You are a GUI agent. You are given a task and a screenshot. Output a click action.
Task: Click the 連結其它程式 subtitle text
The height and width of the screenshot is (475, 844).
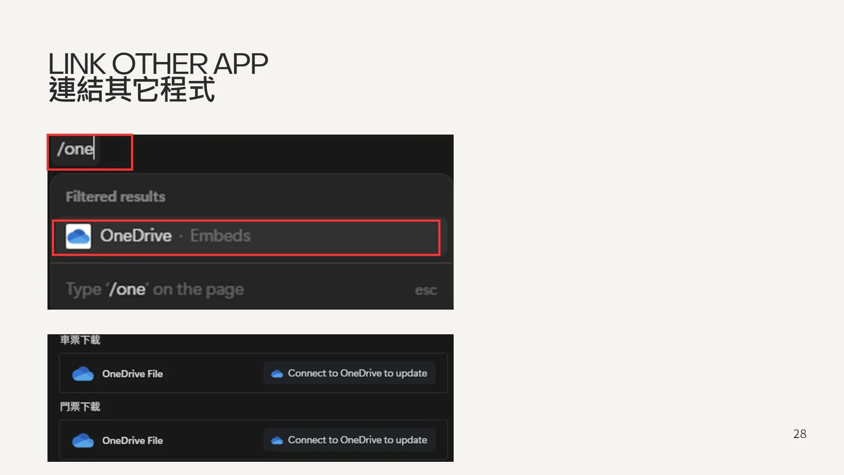click(131, 90)
